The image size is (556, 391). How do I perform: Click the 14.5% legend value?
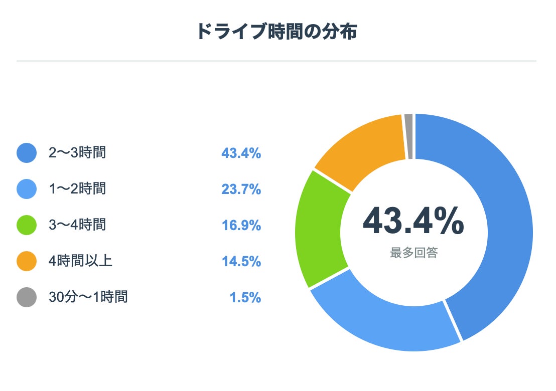point(241,261)
